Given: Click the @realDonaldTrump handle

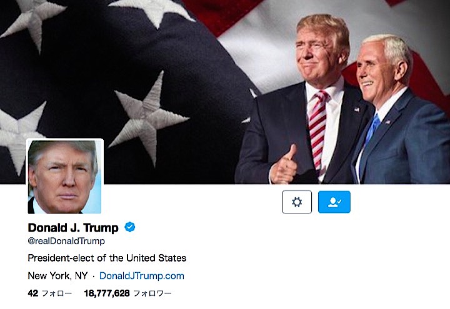Looking at the screenshot, I should 66,241.
